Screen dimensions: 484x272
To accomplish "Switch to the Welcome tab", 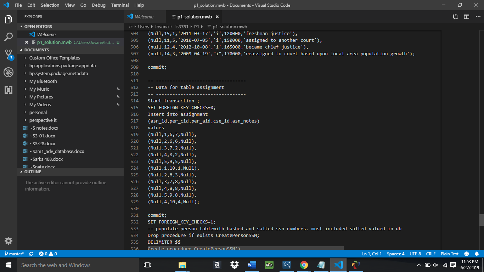I will 144,17.
